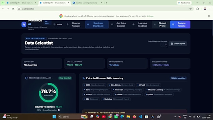Open volume control in system tray
Viewport: 213px width, 120px height.
pos(194,117)
